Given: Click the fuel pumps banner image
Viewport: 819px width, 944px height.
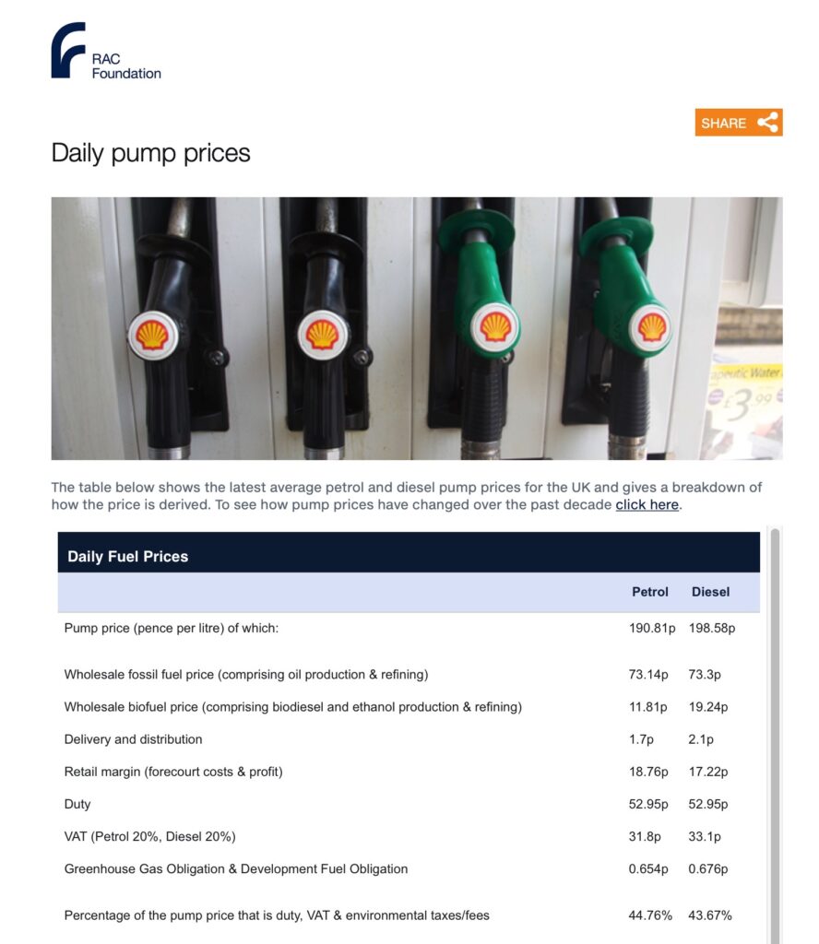Looking at the screenshot, I should point(416,328).
